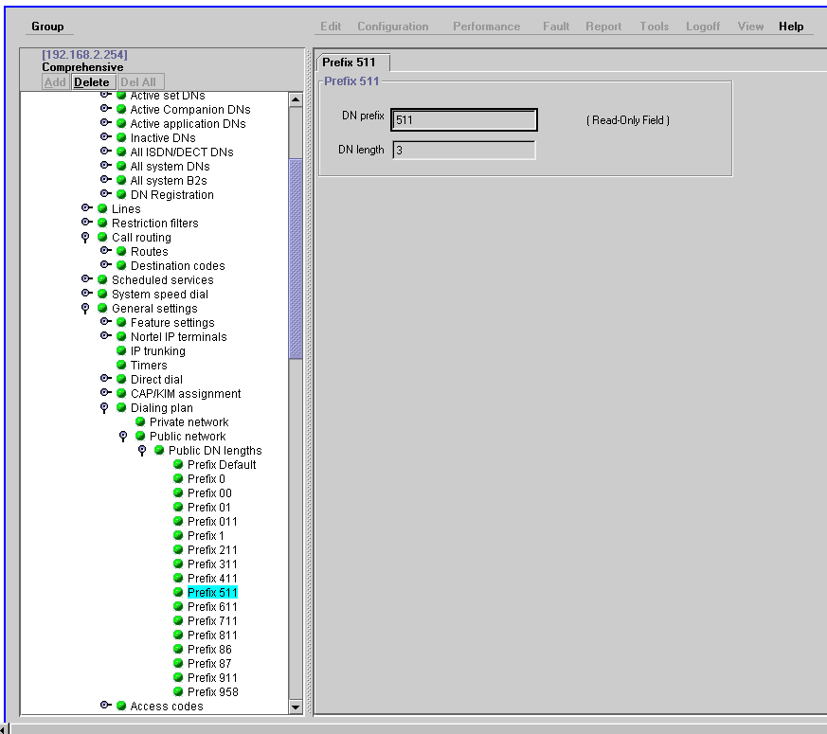Click the DN length field
The image size is (827, 734).
[463, 151]
